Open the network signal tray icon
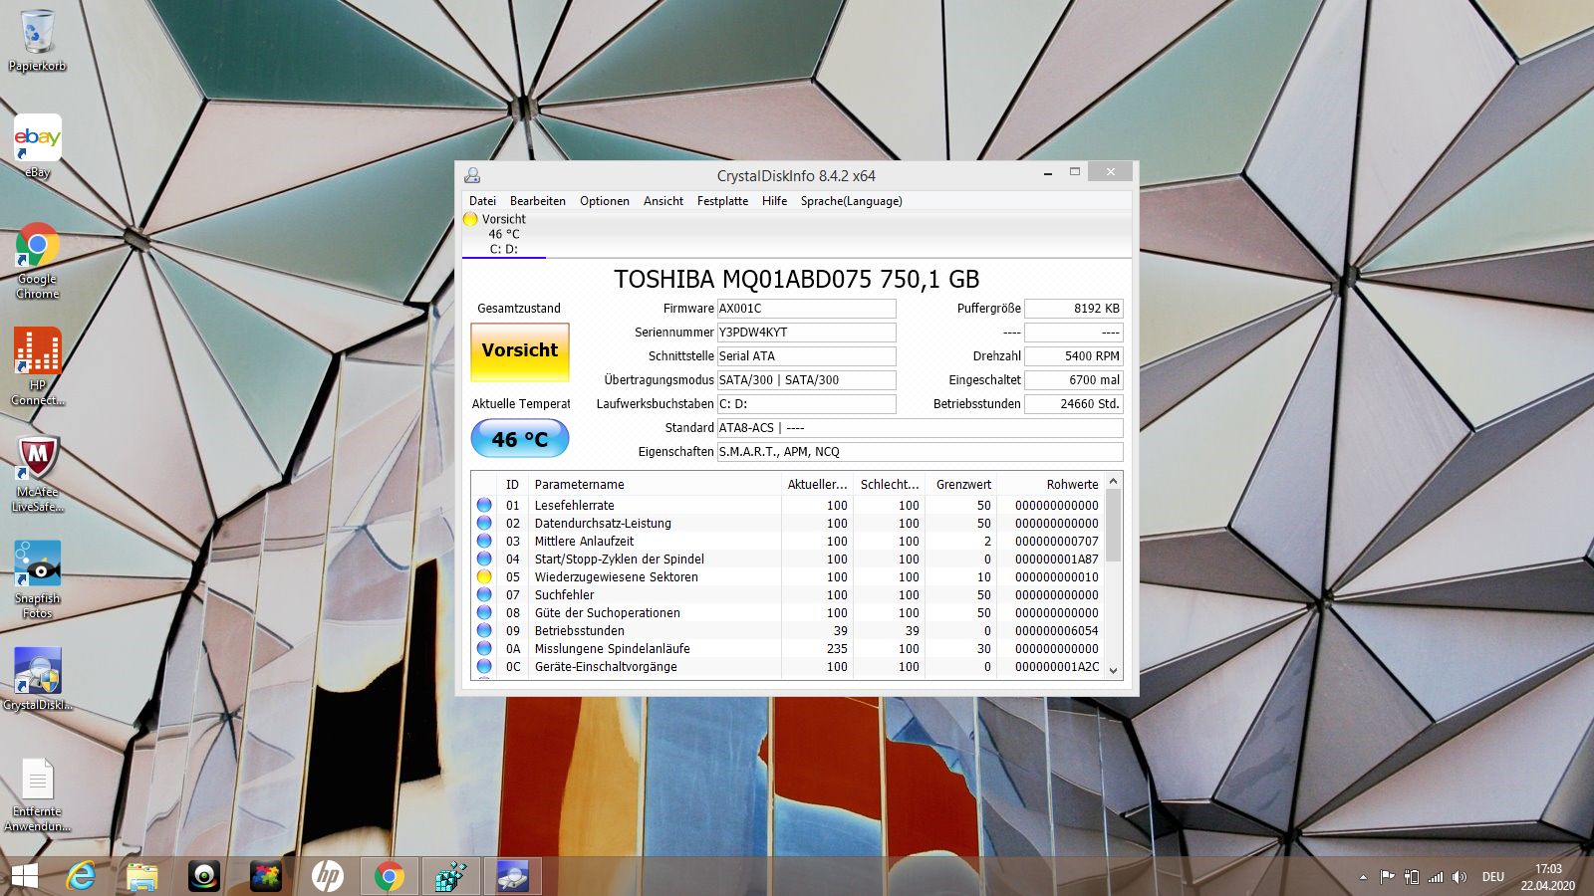 pyautogui.click(x=1436, y=877)
